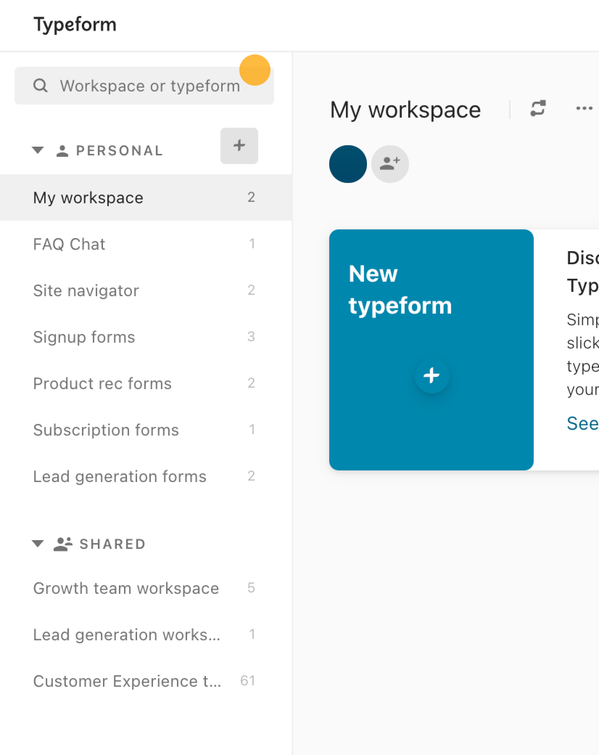Open the Product rec forms workspace

146,383
